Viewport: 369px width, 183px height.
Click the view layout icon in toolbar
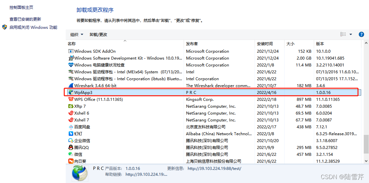point(343,34)
